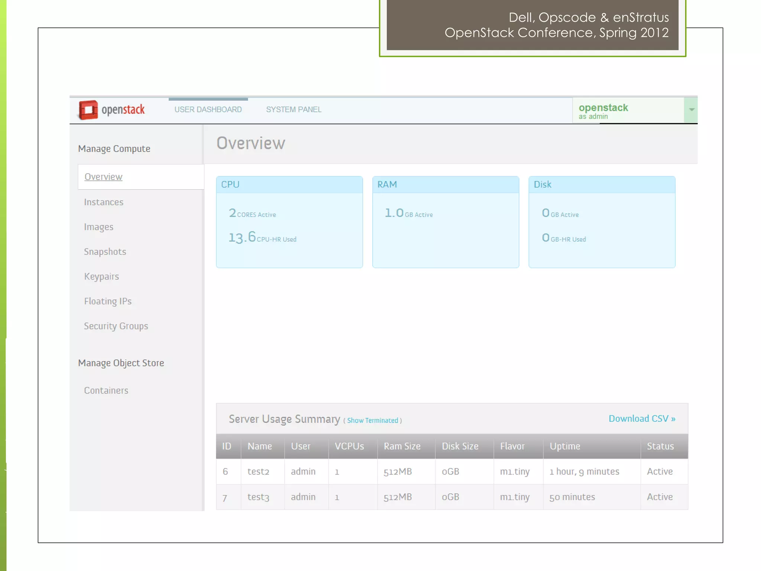
Task: Download the usage CSV
Action: point(642,419)
